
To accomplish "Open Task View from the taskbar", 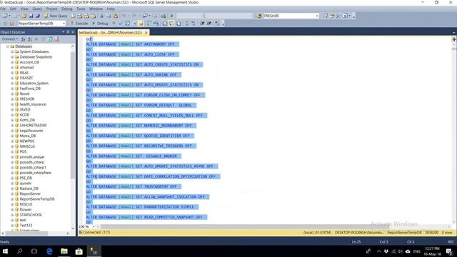I will (x=34, y=251).
